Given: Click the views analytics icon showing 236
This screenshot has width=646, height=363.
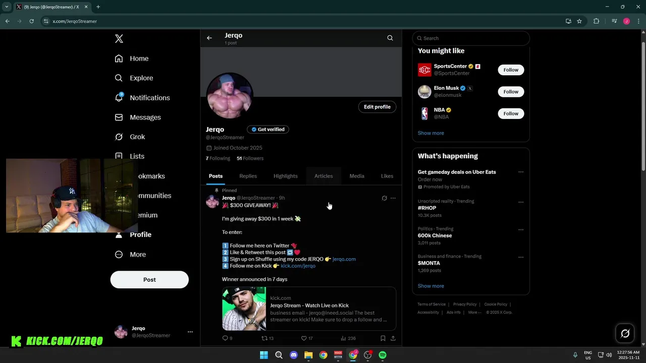Looking at the screenshot, I should [x=343, y=338].
